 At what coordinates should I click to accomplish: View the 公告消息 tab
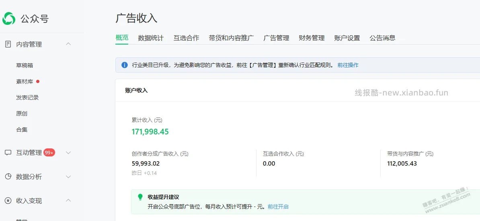tap(382, 38)
